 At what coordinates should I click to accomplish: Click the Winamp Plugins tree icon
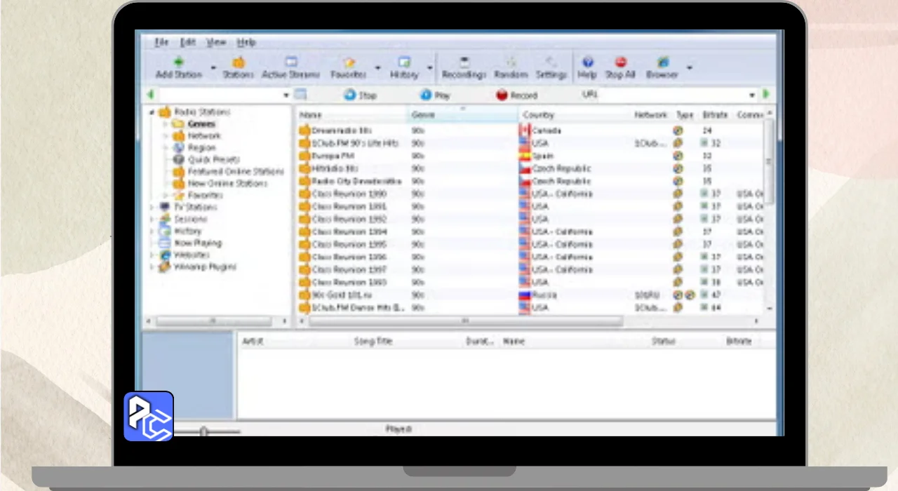point(165,267)
